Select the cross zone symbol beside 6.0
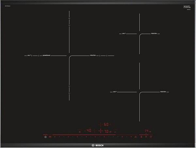196x148 pixels. (x=100, y=124)
